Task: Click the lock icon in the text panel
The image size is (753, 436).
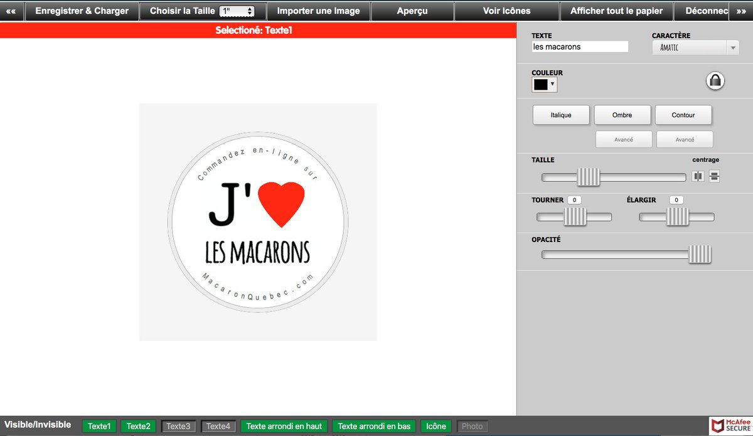Action: (715, 80)
